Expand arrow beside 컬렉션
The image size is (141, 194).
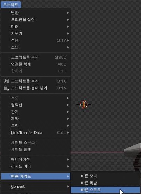[68, 105]
